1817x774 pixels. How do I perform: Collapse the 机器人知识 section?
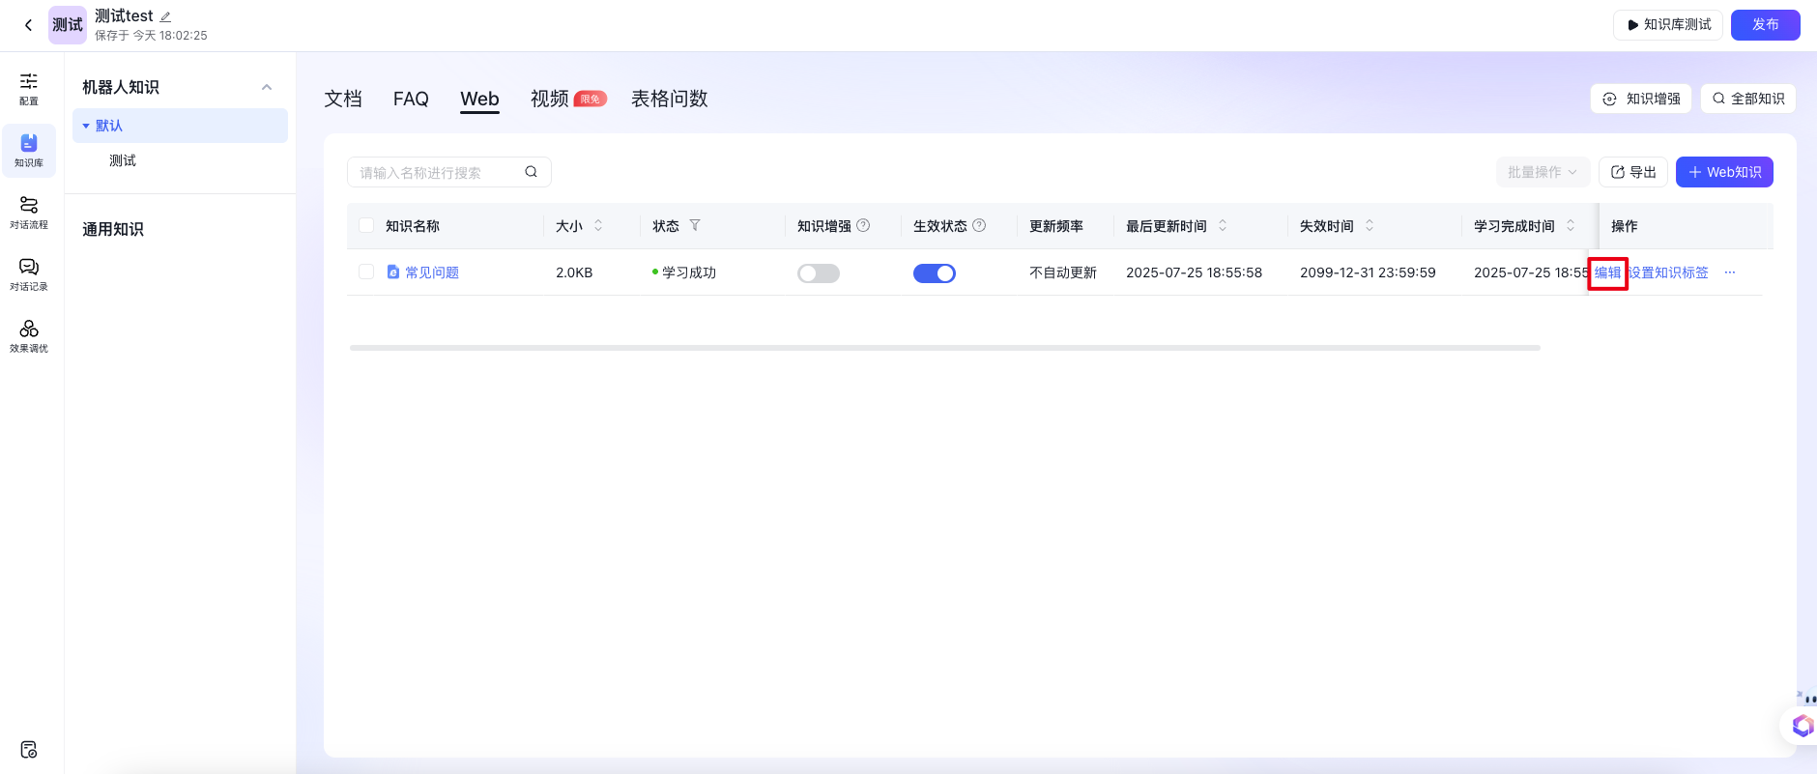click(x=267, y=87)
